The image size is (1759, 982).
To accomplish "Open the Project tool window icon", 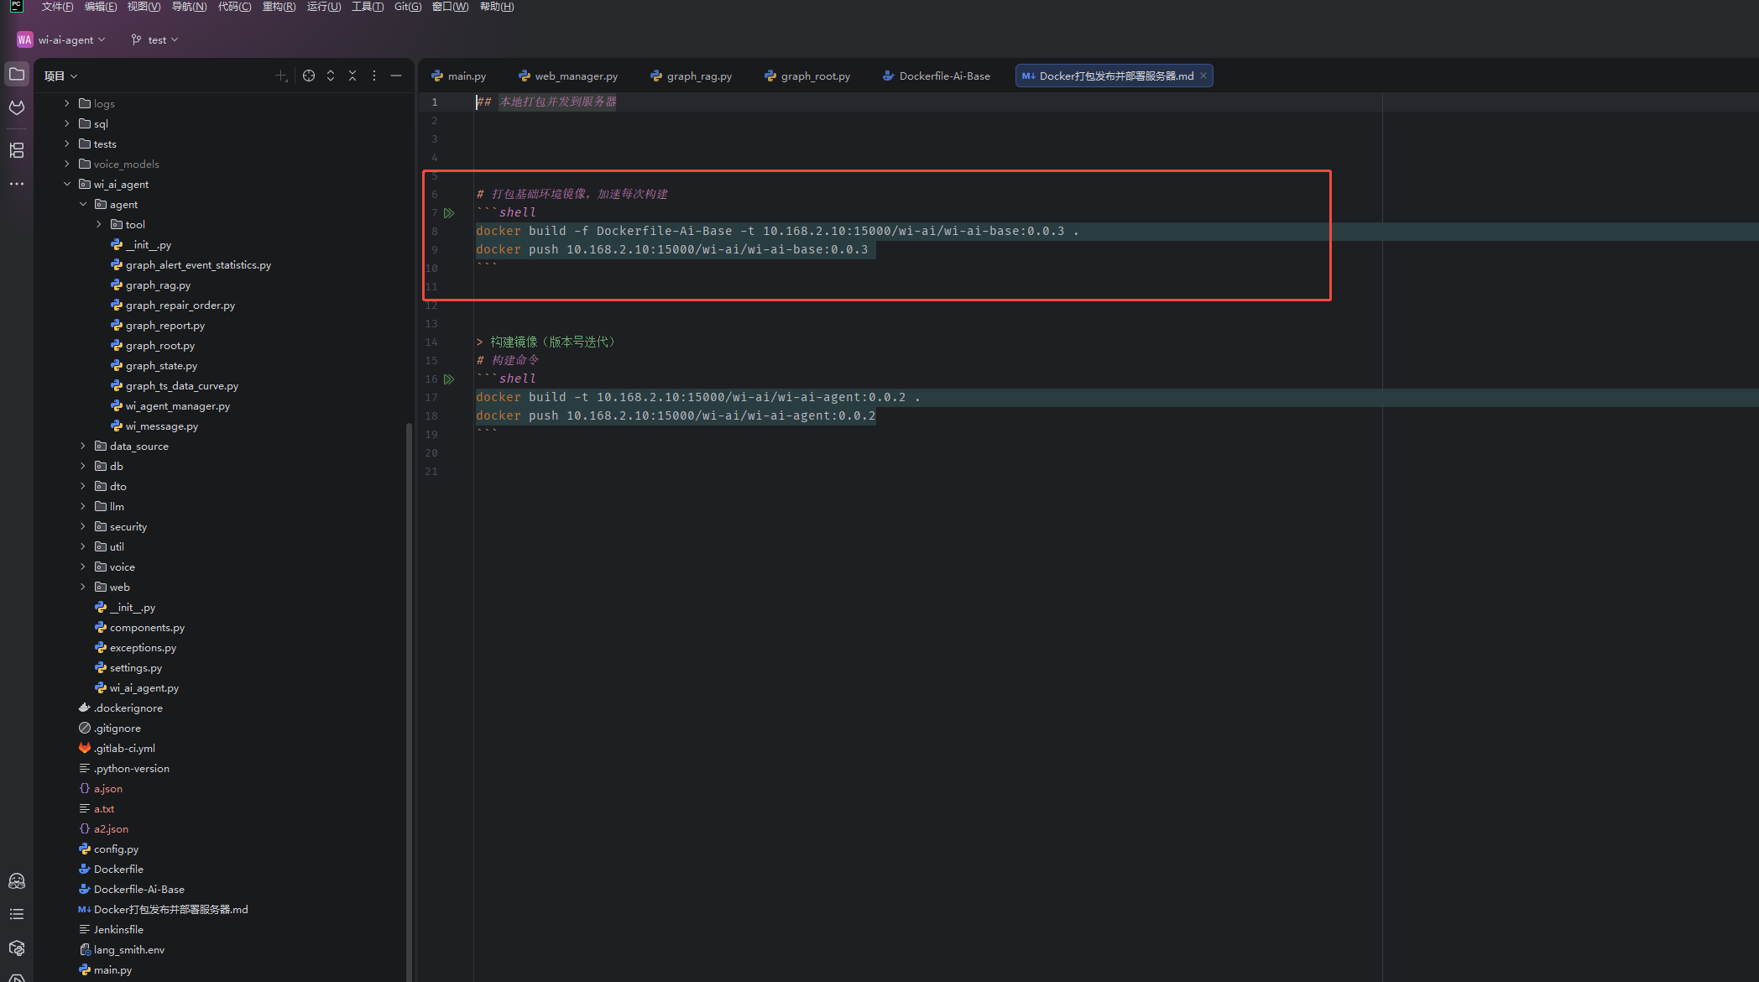I will tap(17, 74).
